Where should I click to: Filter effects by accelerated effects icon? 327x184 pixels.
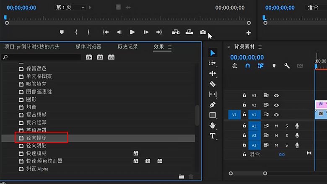click(x=89, y=57)
